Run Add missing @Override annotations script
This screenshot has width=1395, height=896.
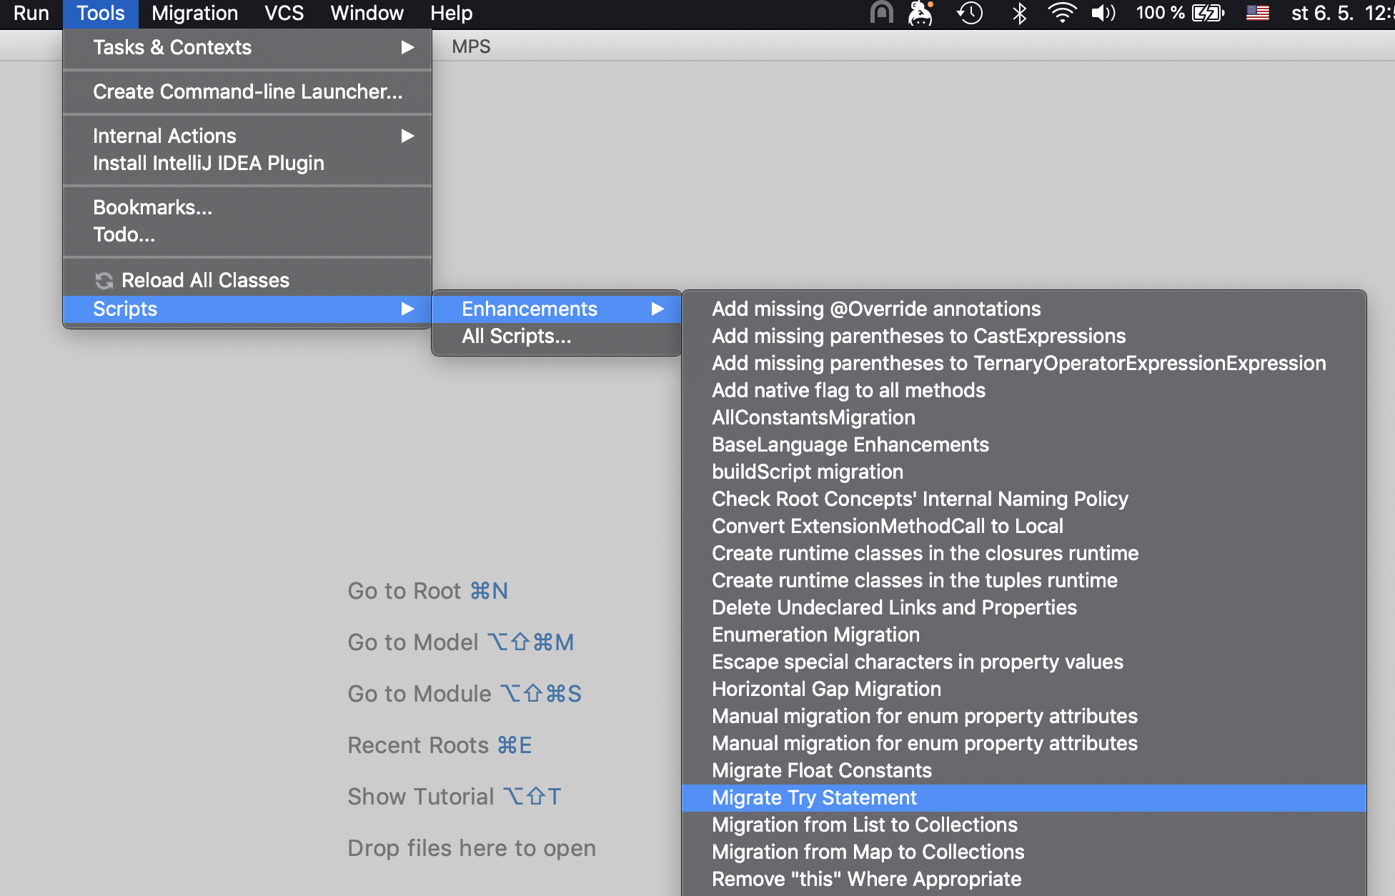(x=875, y=309)
